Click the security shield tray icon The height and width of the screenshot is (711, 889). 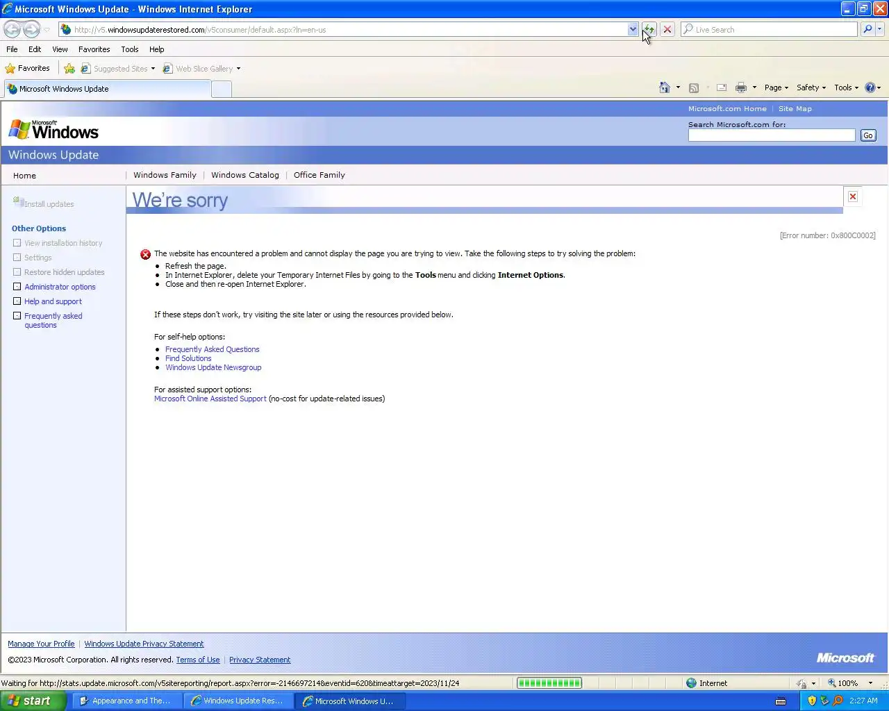pos(812,701)
